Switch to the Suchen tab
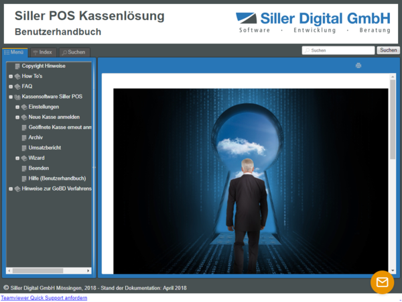 point(73,52)
